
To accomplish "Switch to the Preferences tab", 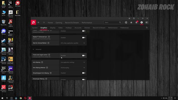I will [x=125, y=28].
